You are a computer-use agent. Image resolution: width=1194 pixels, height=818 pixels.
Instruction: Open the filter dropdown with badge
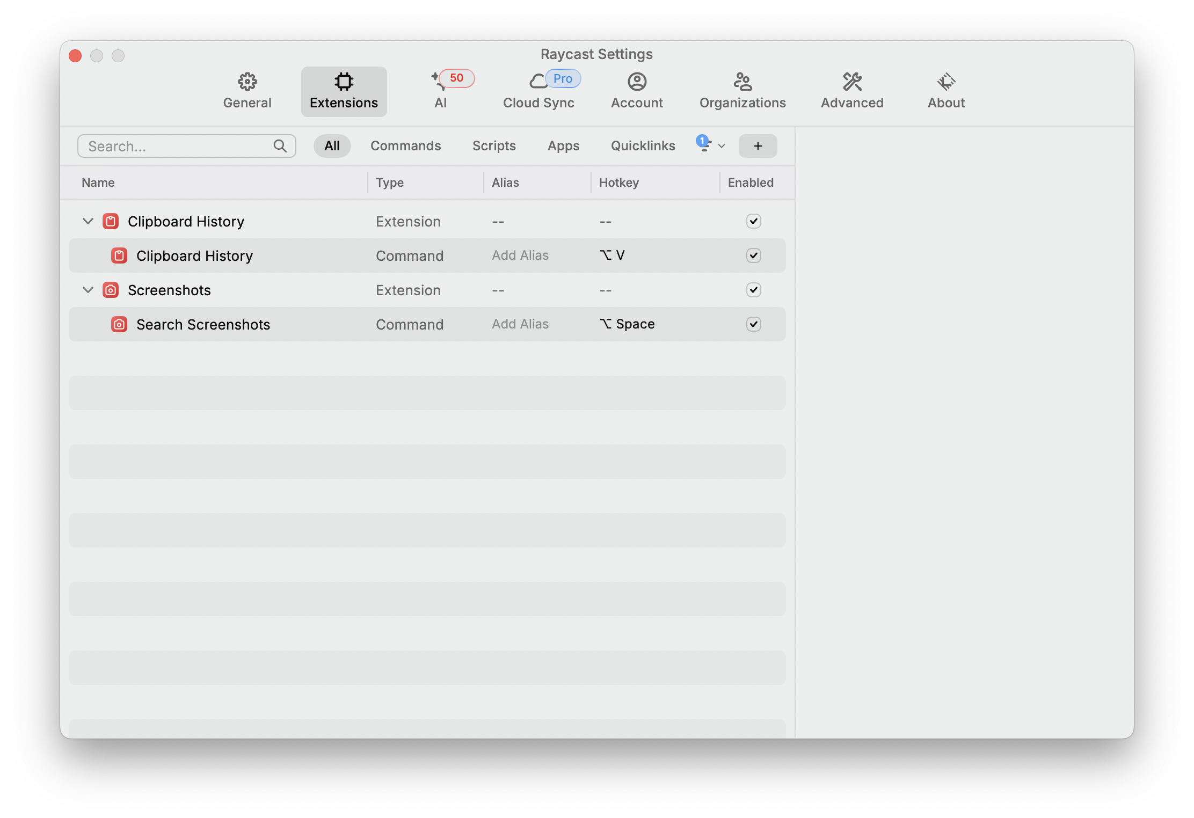click(711, 145)
